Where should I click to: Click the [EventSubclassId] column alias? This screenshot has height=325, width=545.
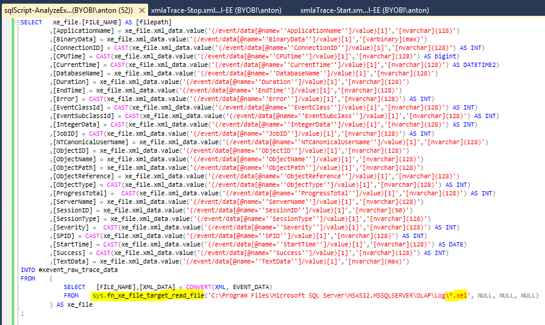(84, 116)
